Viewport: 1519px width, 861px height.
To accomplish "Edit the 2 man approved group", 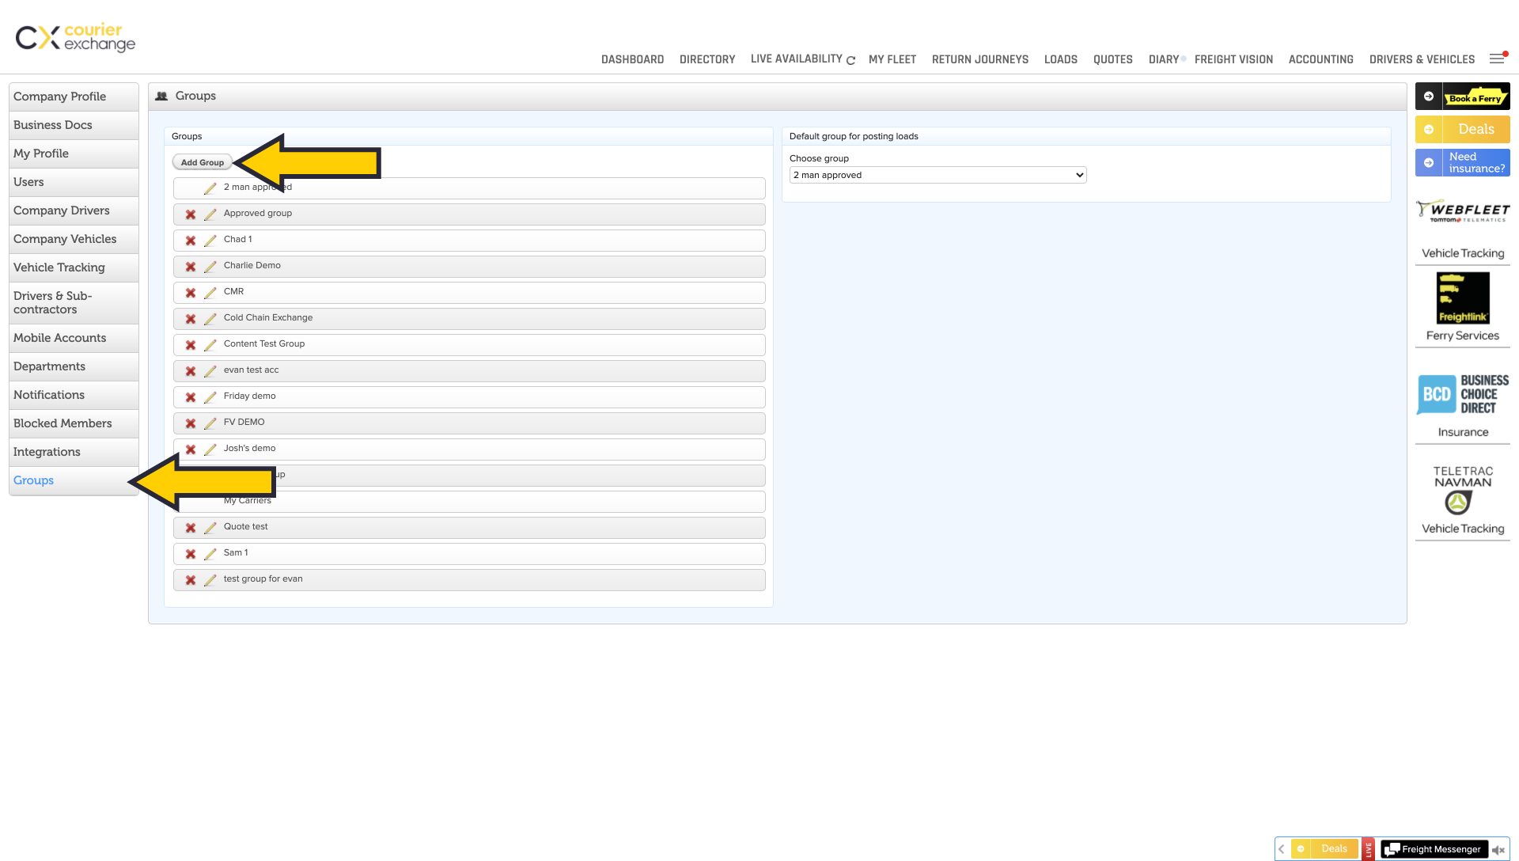I will (210, 188).
